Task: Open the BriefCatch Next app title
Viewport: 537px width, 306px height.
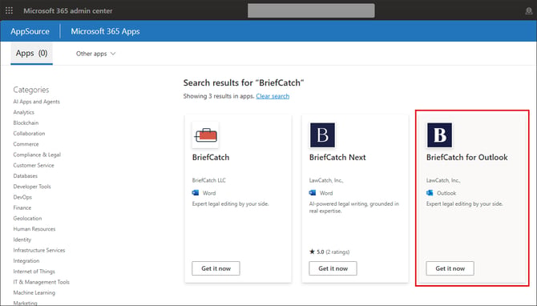Action: click(337, 158)
